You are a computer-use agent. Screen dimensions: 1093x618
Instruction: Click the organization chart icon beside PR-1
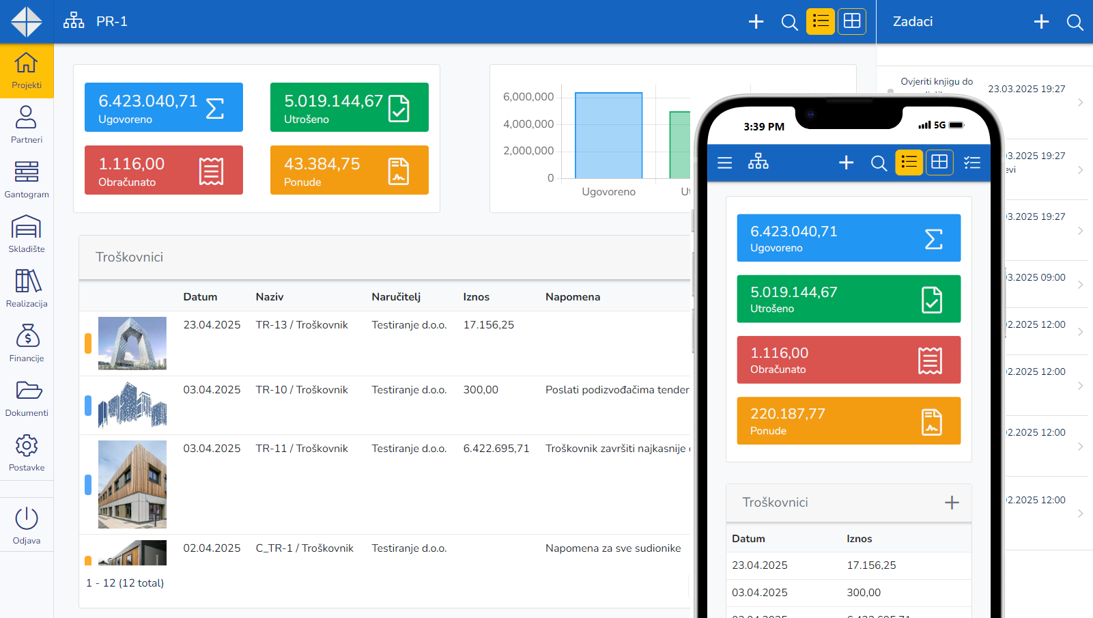click(73, 20)
